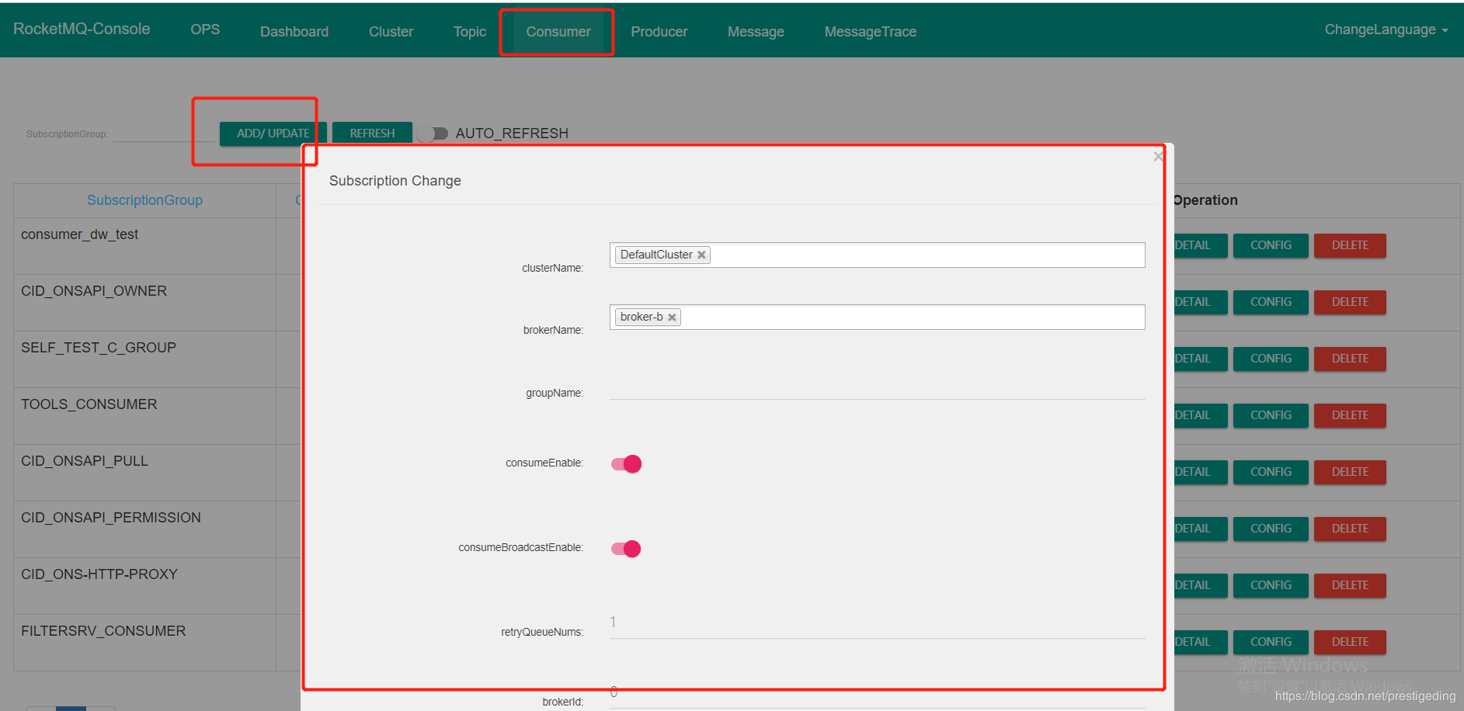1464x711 pixels.
Task: Open the ChangeLanguage dropdown
Action: pos(1386,29)
